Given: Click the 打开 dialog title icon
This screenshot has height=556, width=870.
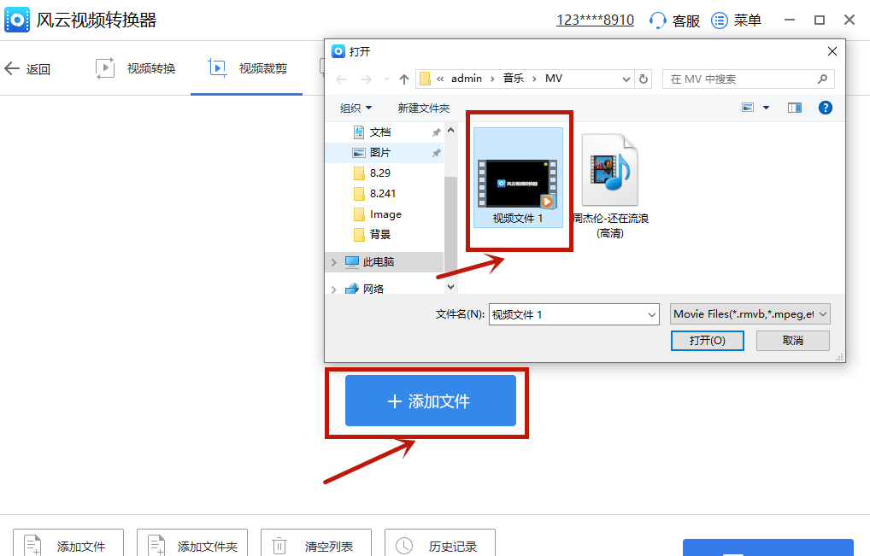Looking at the screenshot, I should (x=338, y=51).
